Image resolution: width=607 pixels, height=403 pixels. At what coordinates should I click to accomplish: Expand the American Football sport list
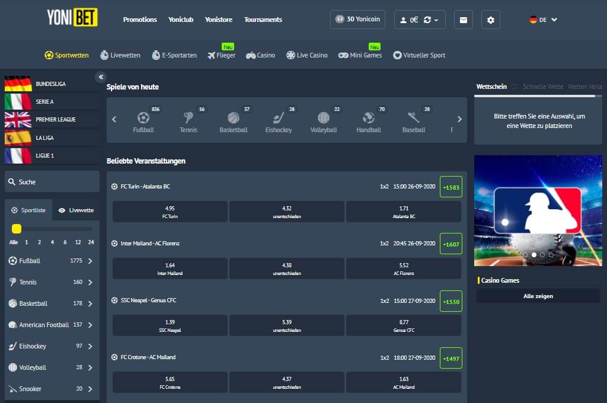point(90,325)
